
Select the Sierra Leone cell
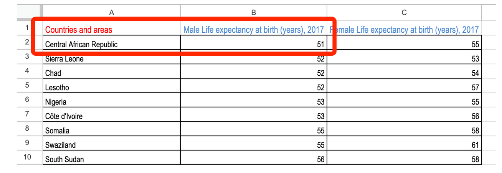tap(111, 59)
